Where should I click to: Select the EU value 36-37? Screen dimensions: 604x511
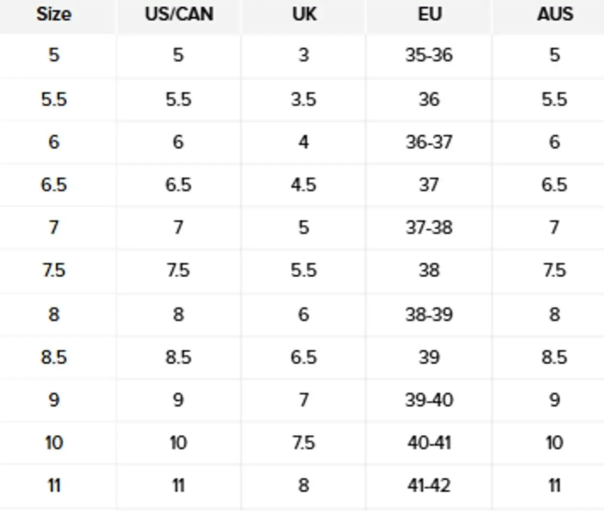pyautogui.click(x=429, y=142)
